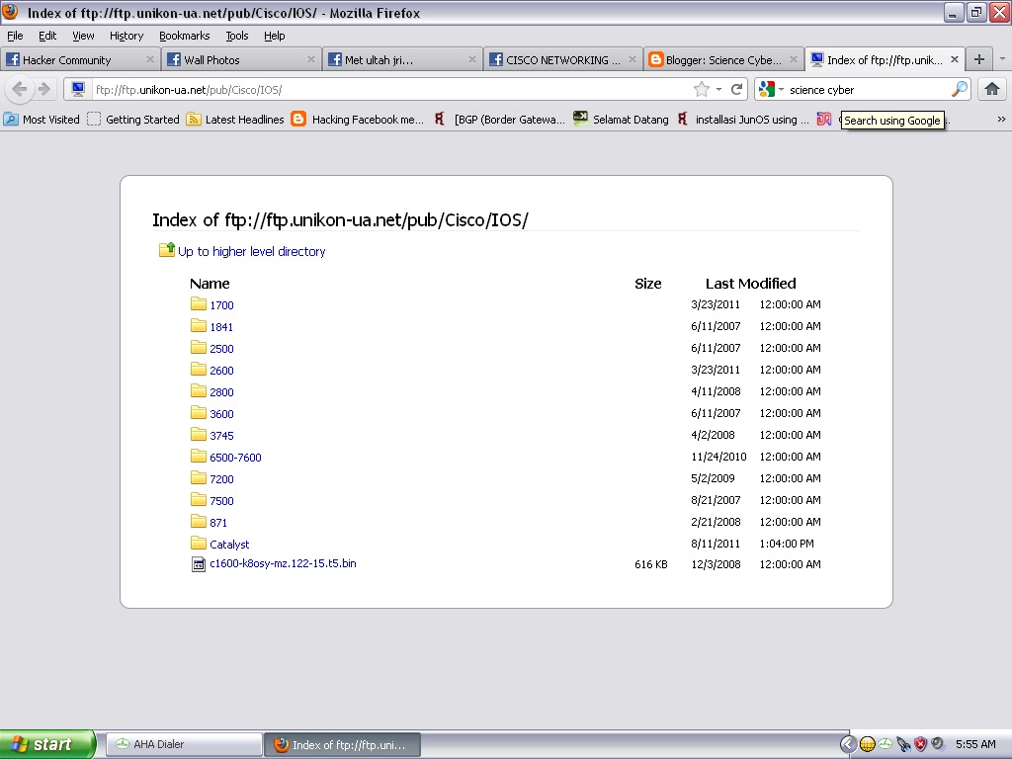Viewport: 1012px width, 759px height.
Task: Open the File menu
Action: click(x=15, y=36)
